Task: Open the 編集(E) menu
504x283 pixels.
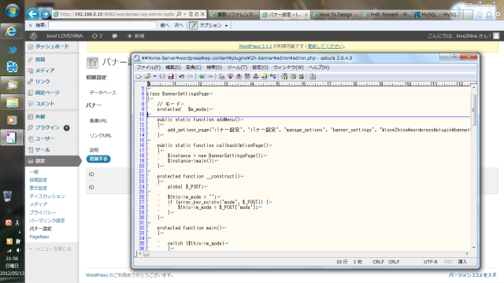Action: pyautogui.click(x=173, y=68)
